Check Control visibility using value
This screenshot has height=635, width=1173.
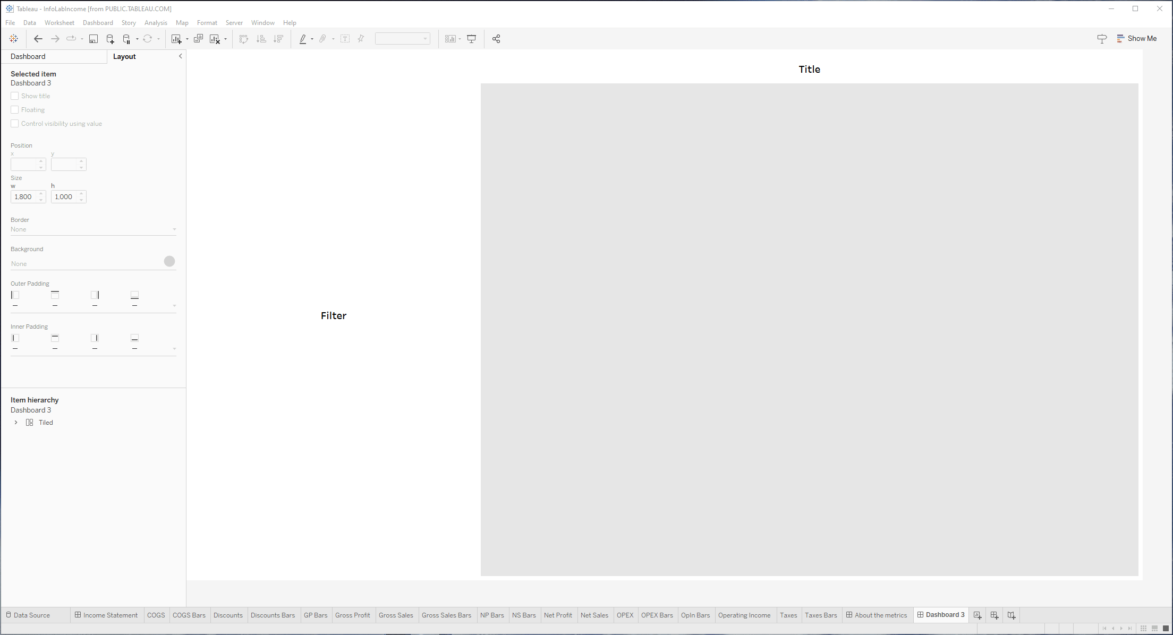(15, 124)
